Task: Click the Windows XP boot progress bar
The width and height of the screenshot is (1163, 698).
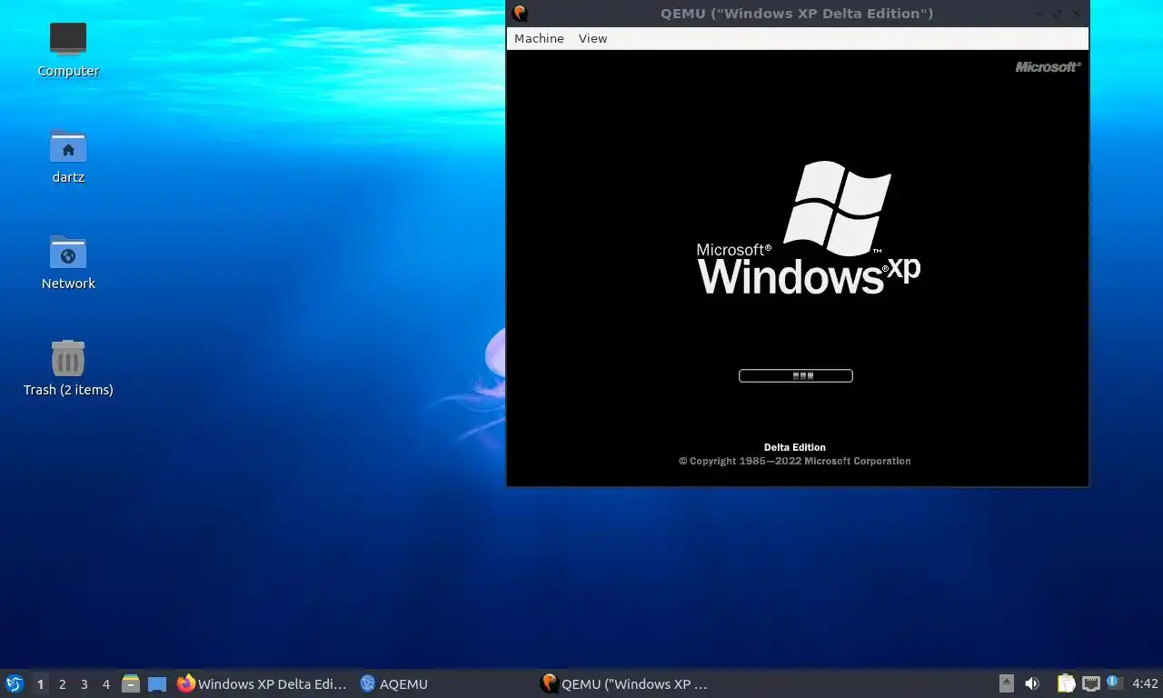Action: point(796,375)
